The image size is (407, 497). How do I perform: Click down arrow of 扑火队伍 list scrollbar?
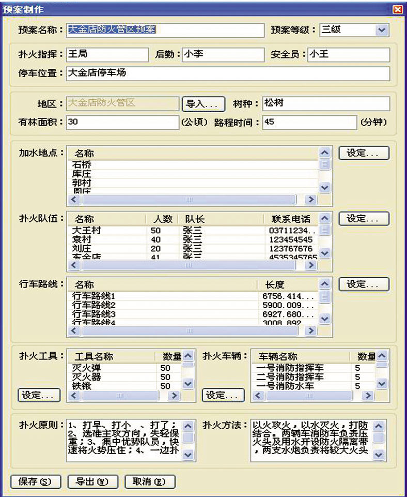tap(325, 253)
